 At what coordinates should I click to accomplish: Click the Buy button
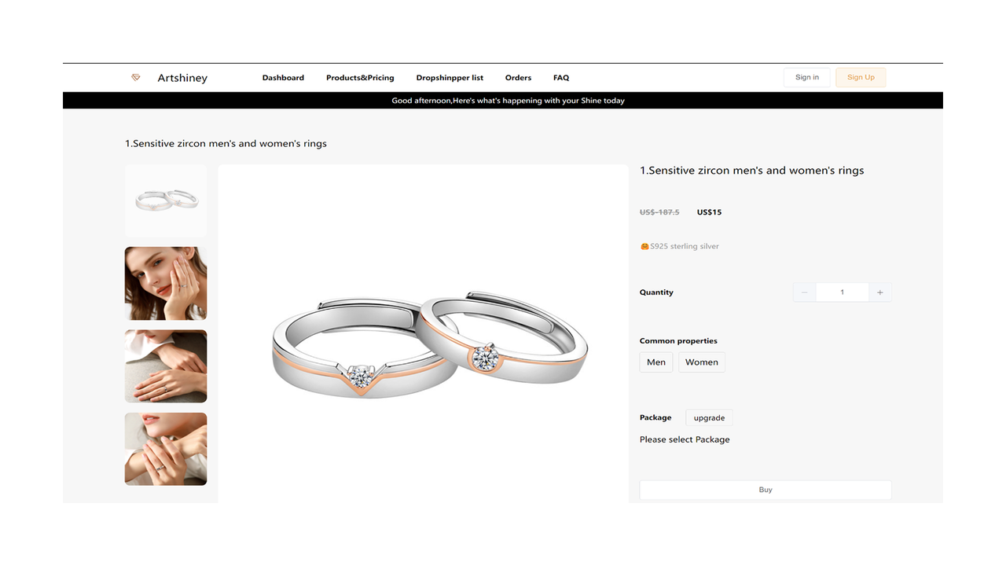pyautogui.click(x=765, y=489)
